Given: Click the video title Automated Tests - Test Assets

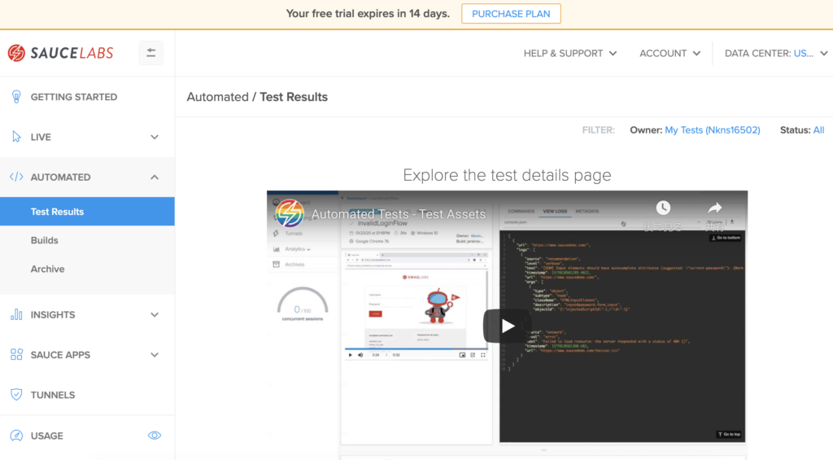Looking at the screenshot, I should pyautogui.click(x=399, y=214).
